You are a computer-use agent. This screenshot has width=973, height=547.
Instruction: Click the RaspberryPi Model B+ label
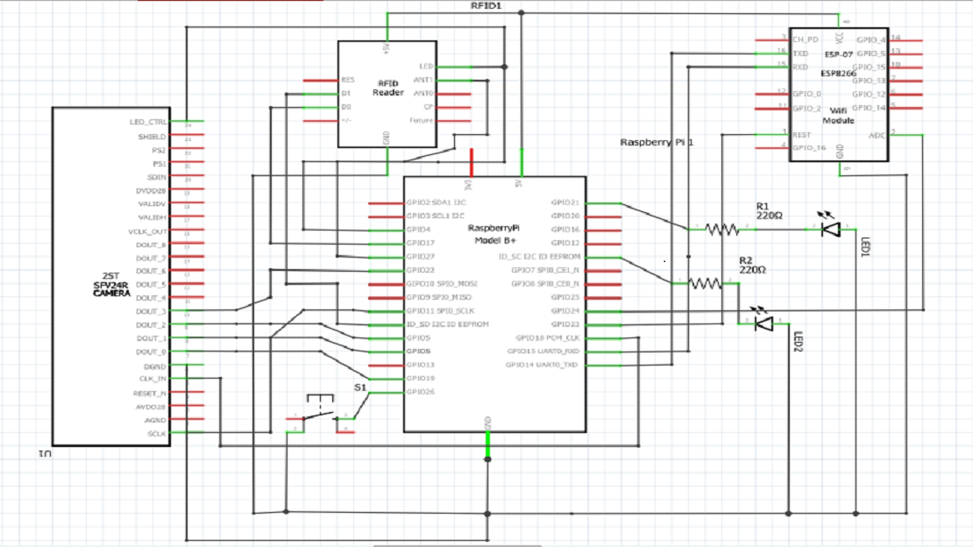[495, 233]
